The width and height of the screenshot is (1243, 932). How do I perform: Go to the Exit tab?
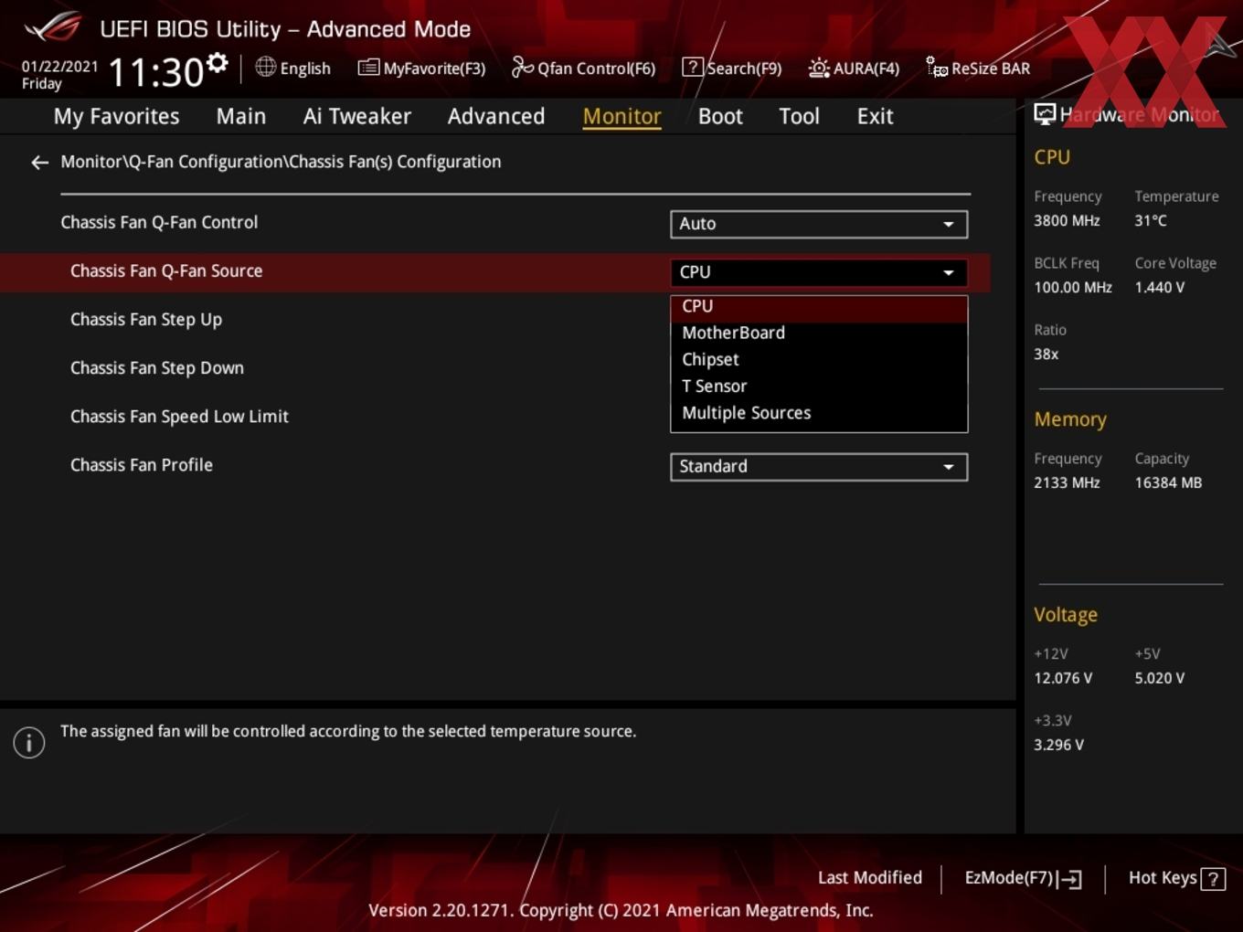875,116
